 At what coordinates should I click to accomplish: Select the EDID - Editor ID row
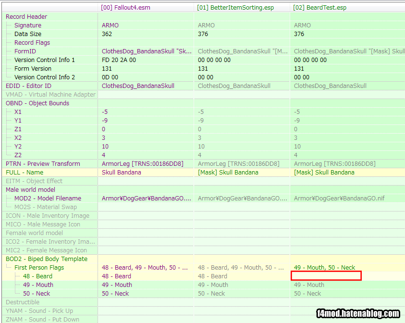28,86
